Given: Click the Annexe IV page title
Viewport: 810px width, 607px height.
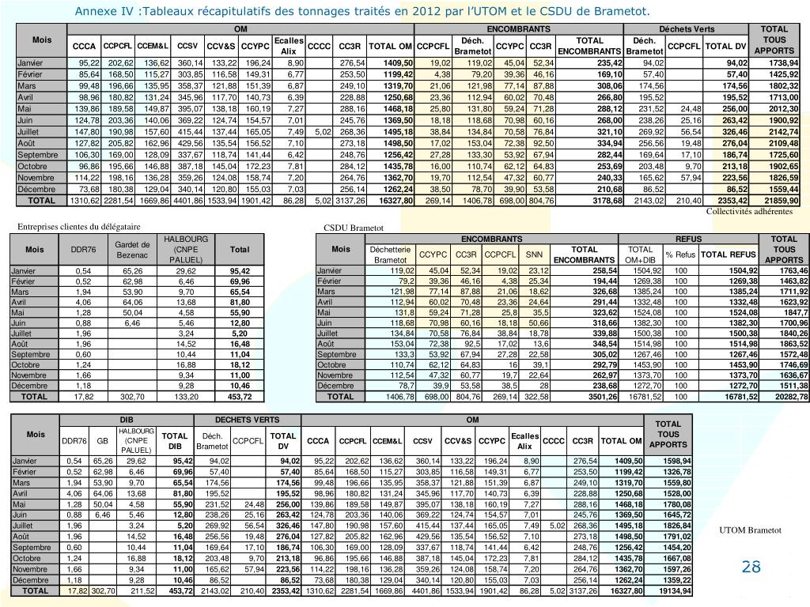Looking at the screenshot, I should click(362, 11).
